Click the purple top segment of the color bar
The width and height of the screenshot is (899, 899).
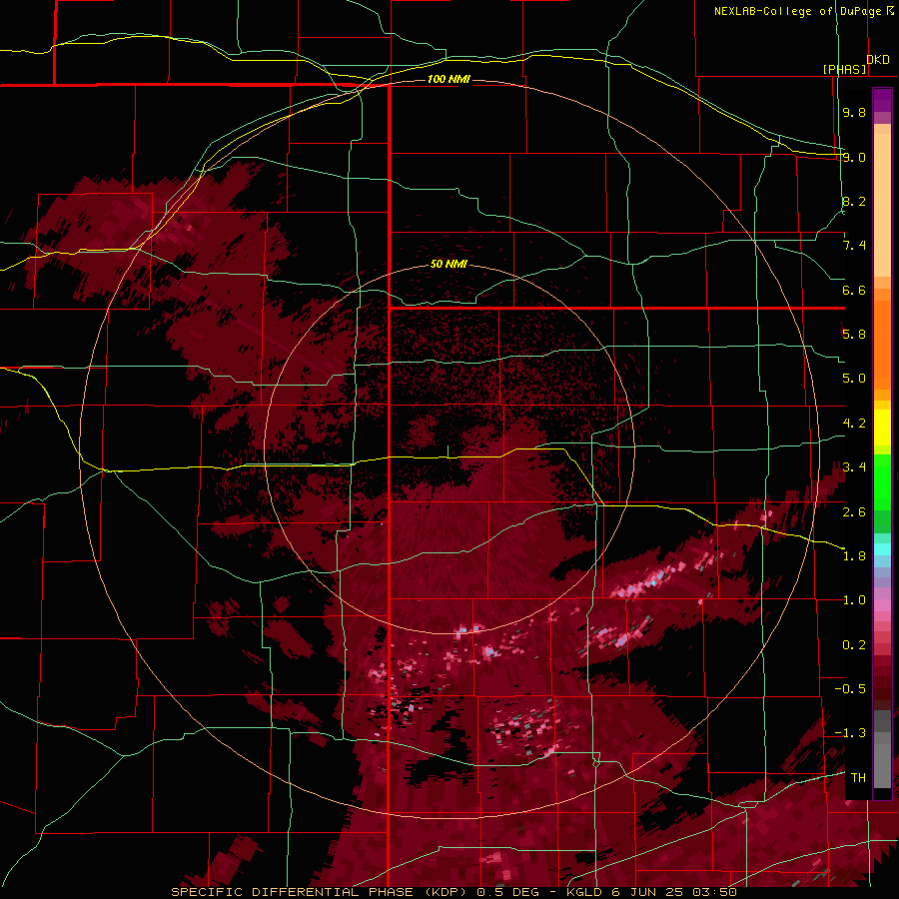click(882, 100)
